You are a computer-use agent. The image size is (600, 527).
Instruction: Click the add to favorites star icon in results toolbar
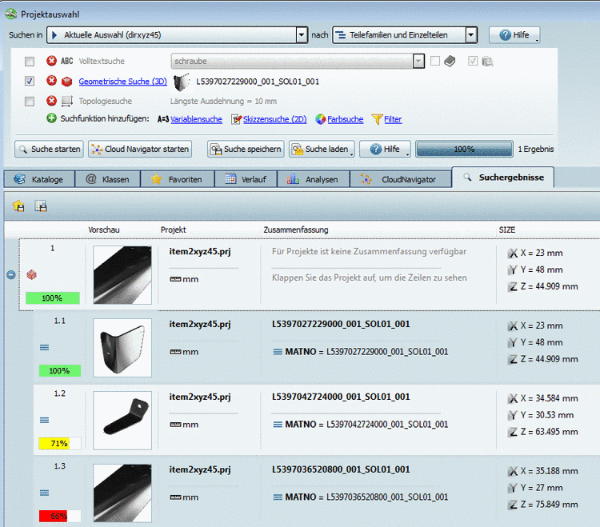pyautogui.click(x=18, y=206)
